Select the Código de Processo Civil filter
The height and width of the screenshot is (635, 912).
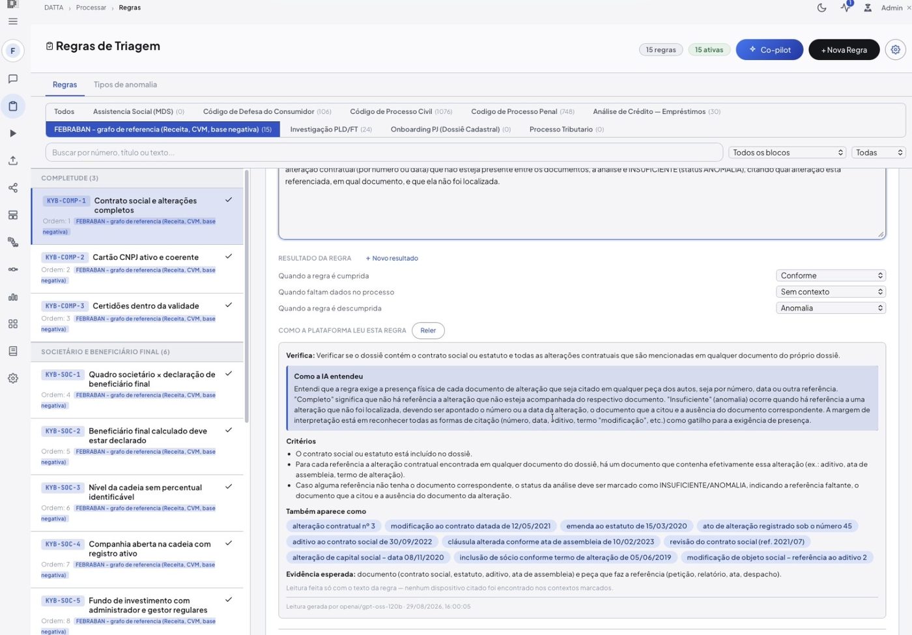pyautogui.click(x=401, y=111)
